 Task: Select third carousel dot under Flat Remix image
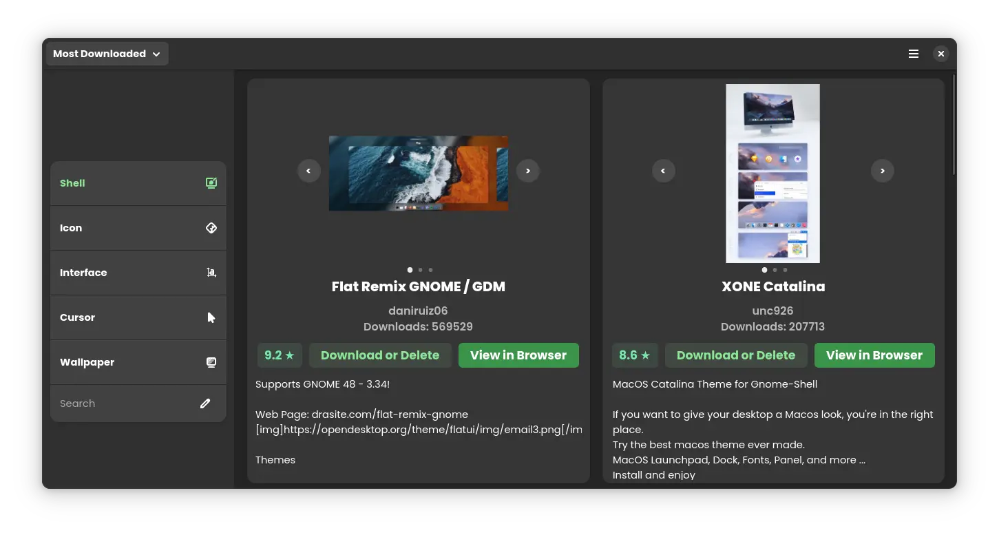(x=431, y=270)
